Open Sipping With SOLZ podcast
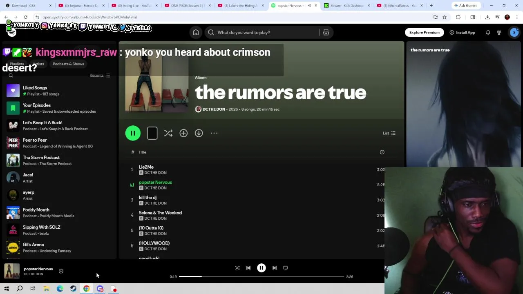This screenshot has width=523, height=294. point(60,230)
